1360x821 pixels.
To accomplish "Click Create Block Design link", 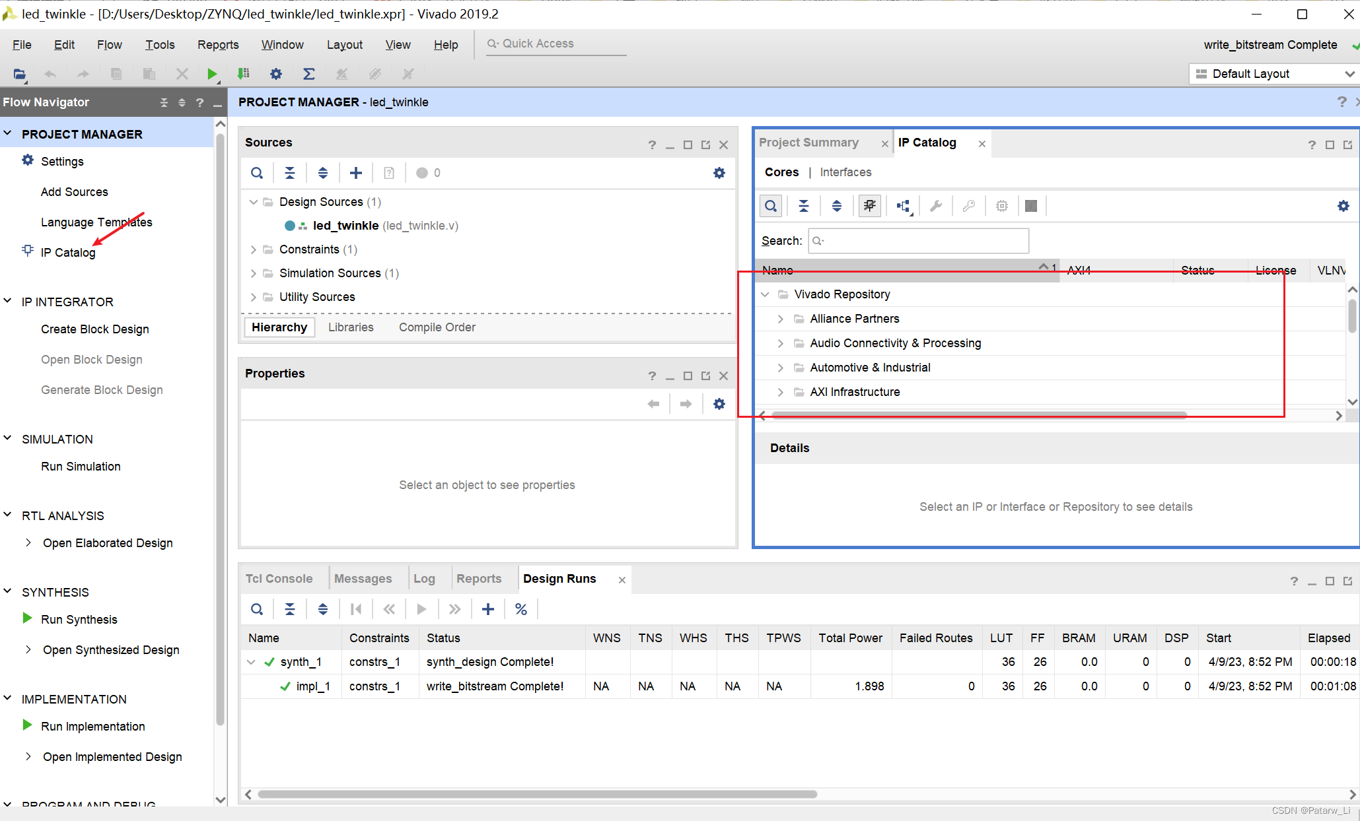I will click(x=94, y=329).
